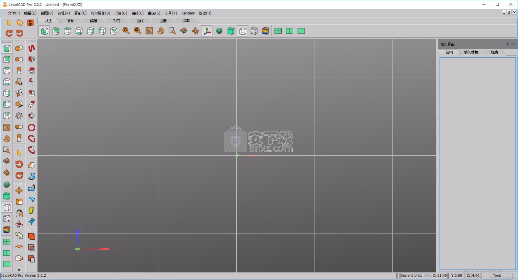Click the orange boolean union icon
Screen dimensions: 518x280
(x=31, y=236)
